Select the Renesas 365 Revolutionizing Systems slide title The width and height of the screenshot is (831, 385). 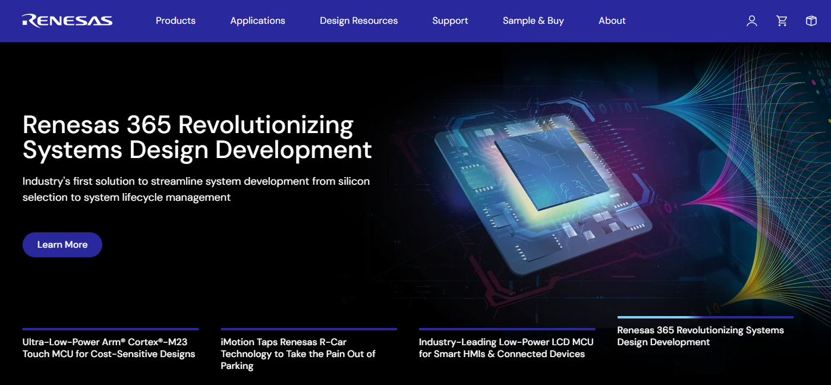click(700, 336)
